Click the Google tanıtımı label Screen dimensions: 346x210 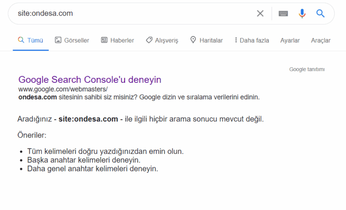tap(307, 69)
